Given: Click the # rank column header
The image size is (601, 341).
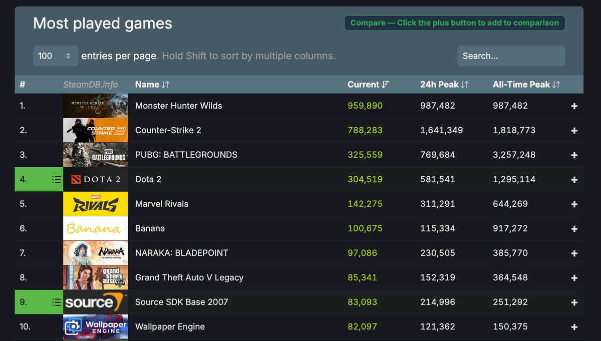Looking at the screenshot, I should tap(23, 85).
